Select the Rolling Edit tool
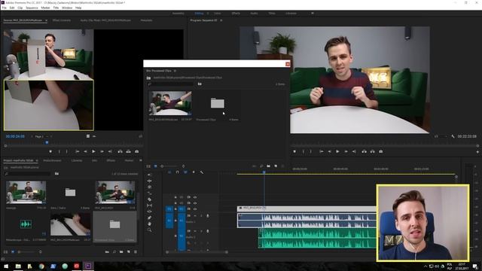This screenshot has height=271, width=482. point(149,187)
